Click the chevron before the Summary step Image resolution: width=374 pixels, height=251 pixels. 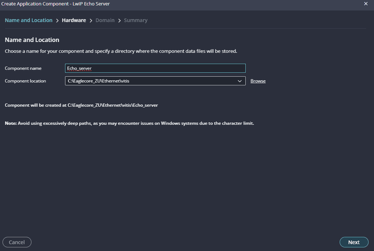[x=119, y=21]
